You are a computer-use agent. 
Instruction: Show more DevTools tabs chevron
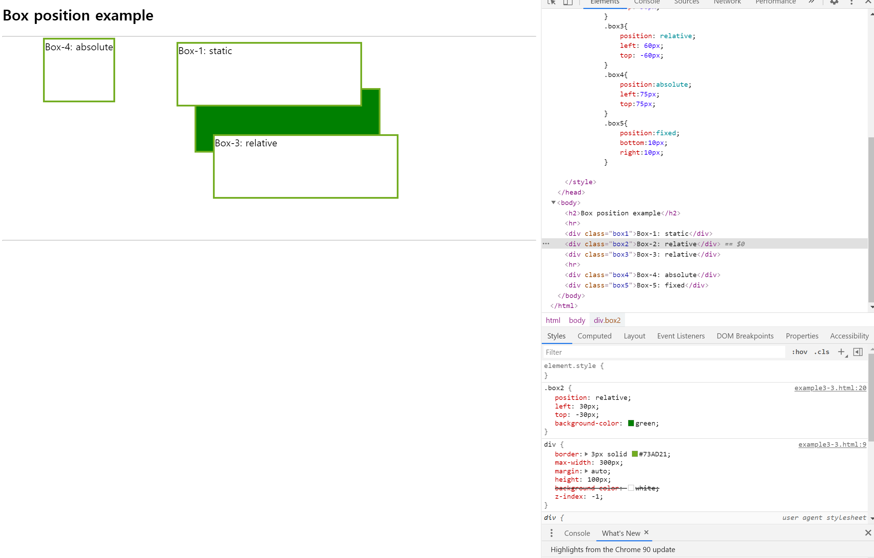point(811,2)
